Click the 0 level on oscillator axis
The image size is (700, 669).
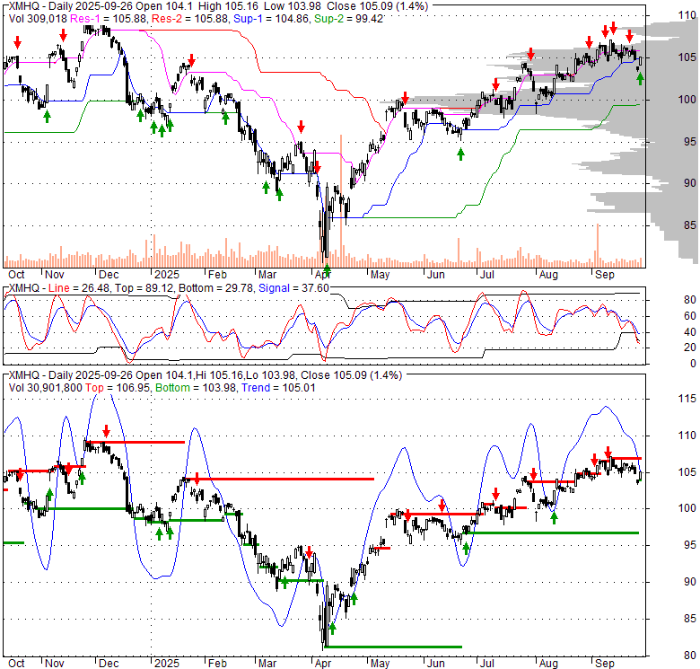click(x=693, y=364)
